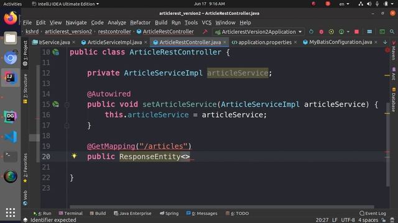Open Visual Studio Code from dock
The height and width of the screenshot is (223, 398).
pos(11,137)
